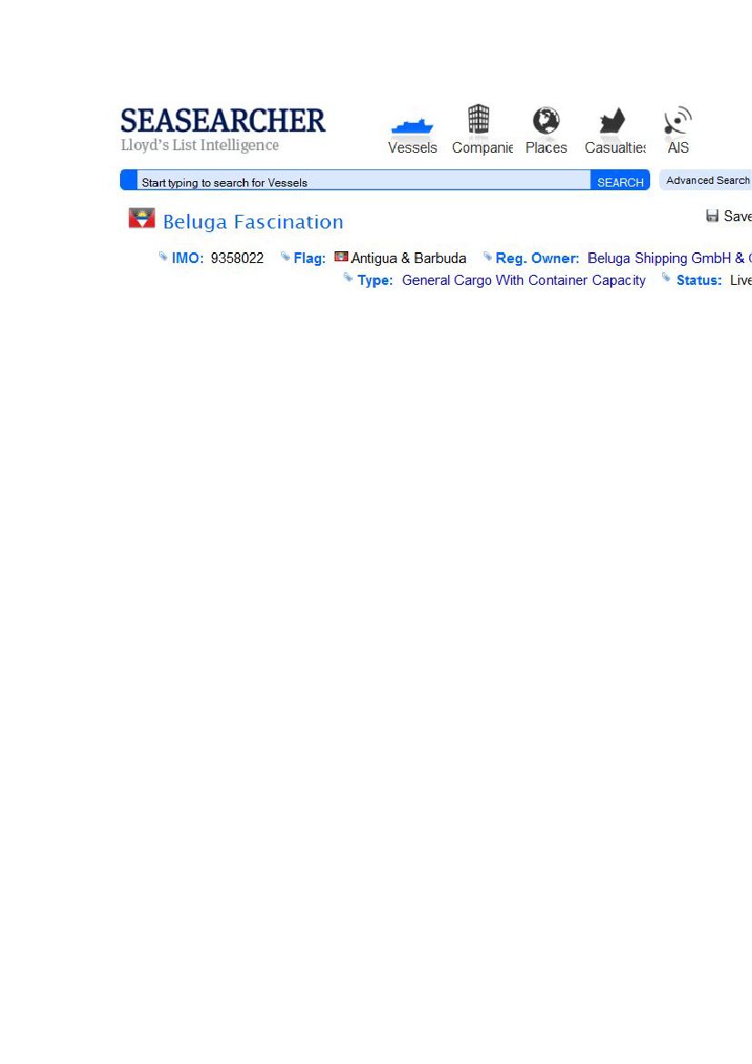Click the small flag beside Antigua & Barbuda
This screenshot has width=752, height=1064.
point(341,257)
